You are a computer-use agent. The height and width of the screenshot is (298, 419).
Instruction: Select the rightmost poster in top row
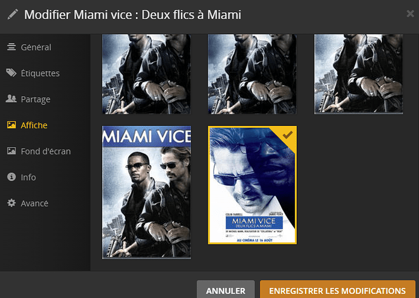point(359,74)
